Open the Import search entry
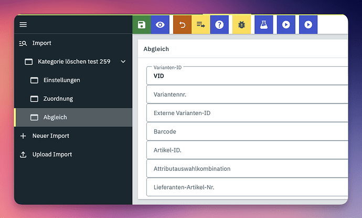This screenshot has height=218, width=362. click(x=41, y=43)
